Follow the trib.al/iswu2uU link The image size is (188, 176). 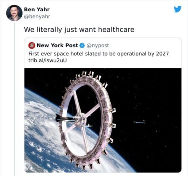(48, 60)
